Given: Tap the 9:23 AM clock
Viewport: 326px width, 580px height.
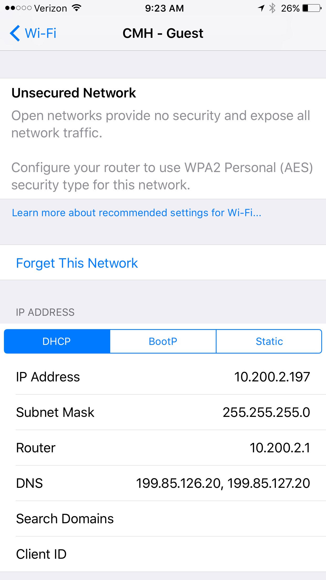Looking at the screenshot, I should [164, 8].
